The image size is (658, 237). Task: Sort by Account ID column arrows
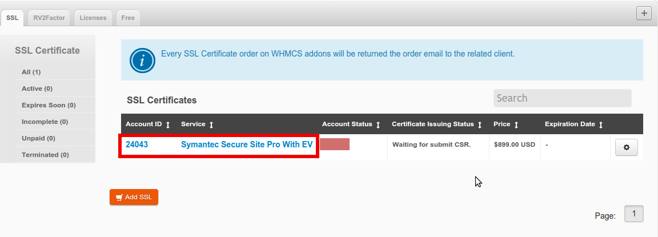pyautogui.click(x=168, y=124)
